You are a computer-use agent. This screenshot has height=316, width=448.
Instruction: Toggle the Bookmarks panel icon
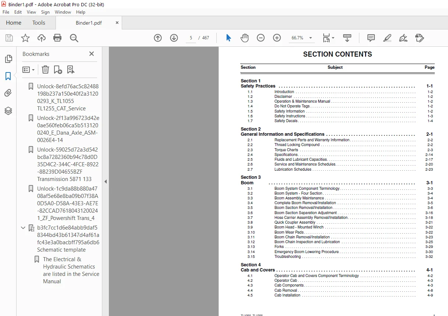8,76
